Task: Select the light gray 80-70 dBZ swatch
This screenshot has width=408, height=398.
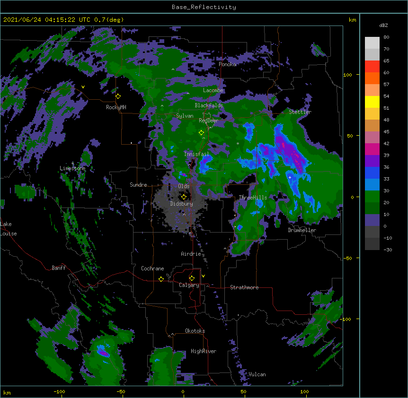Action: (372, 43)
